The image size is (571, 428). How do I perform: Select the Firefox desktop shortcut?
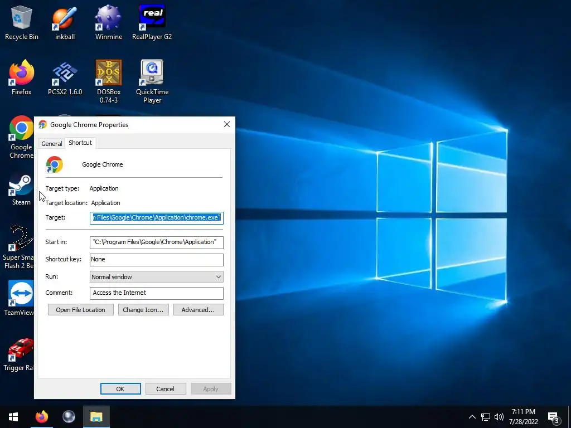(x=22, y=77)
